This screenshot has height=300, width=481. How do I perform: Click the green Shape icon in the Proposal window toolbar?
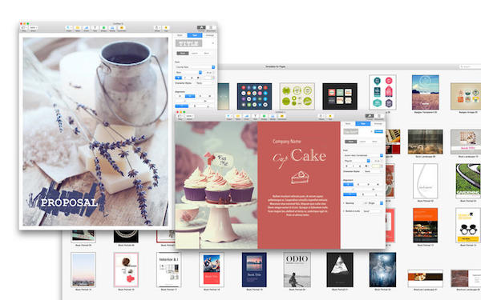(x=103, y=28)
